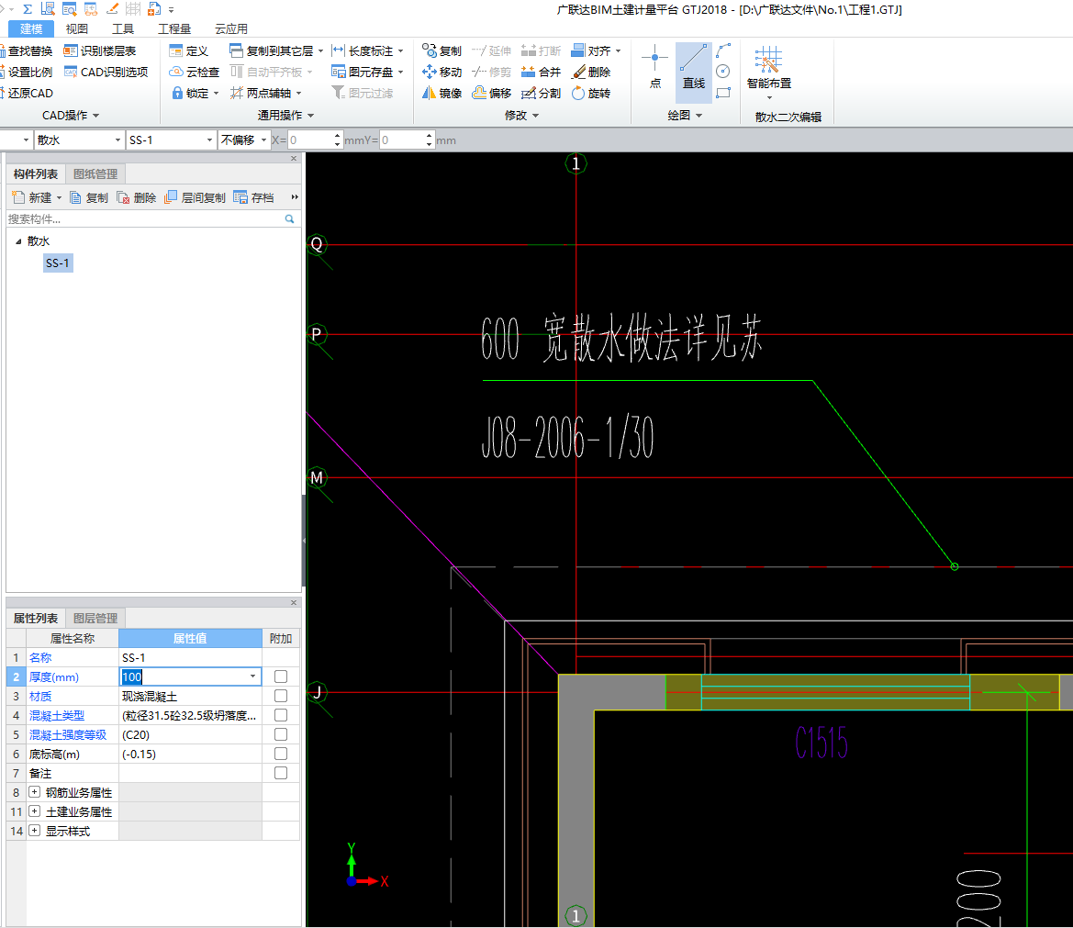1073x928 pixels.
Task: Click 复制 in component list toolbar
Action: [89, 197]
